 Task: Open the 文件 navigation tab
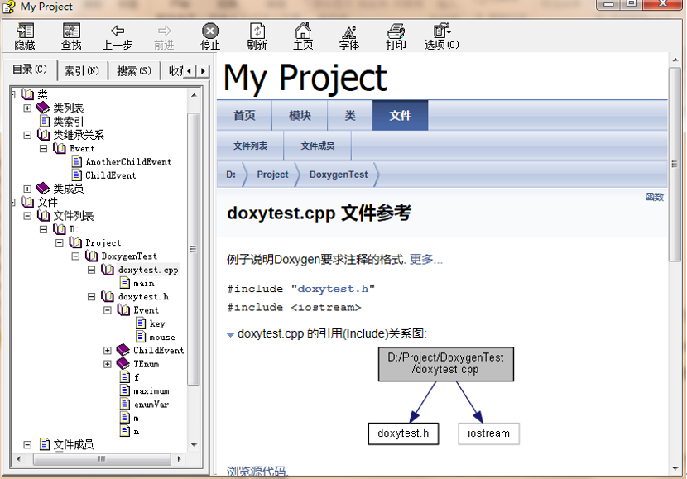[400, 115]
